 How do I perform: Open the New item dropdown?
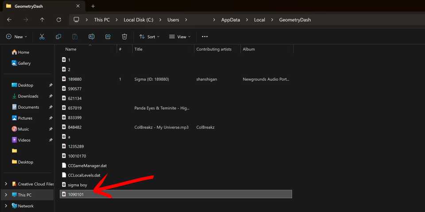click(x=16, y=37)
